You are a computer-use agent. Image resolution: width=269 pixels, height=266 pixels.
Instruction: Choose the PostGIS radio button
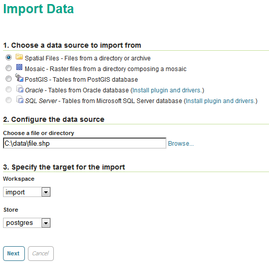(9, 79)
